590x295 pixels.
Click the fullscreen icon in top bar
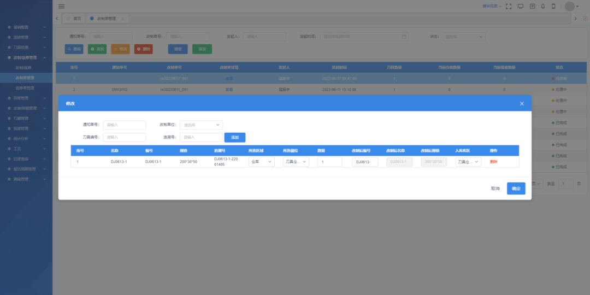pyautogui.click(x=509, y=6)
